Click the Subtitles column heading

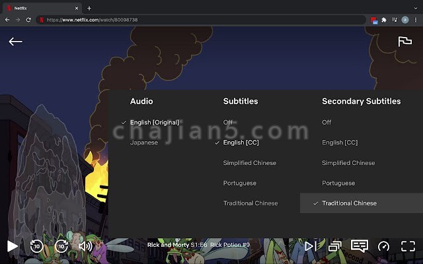pyautogui.click(x=241, y=101)
